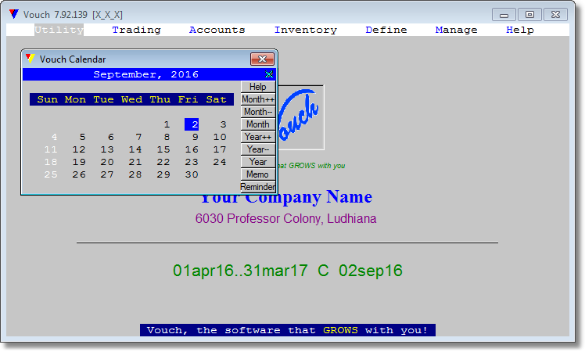Close the Vouch Calendar dialog
The width and height of the screenshot is (585, 352).
pos(262,59)
